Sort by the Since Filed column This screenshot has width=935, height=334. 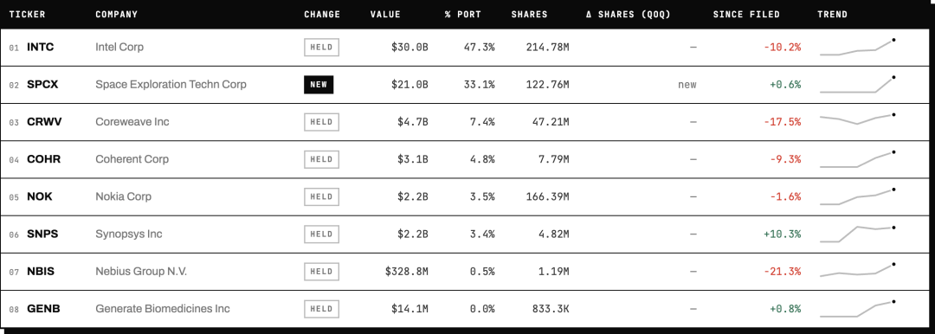tap(746, 15)
